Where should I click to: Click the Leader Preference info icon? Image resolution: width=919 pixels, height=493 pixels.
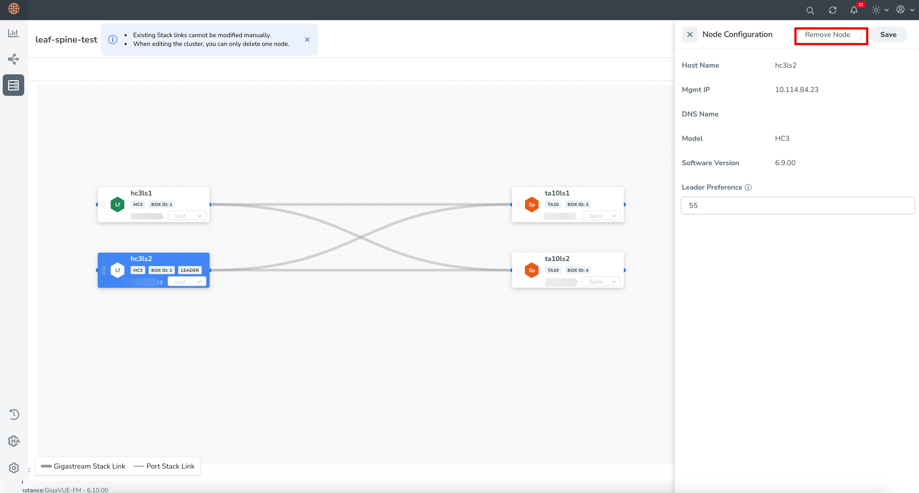coord(748,188)
